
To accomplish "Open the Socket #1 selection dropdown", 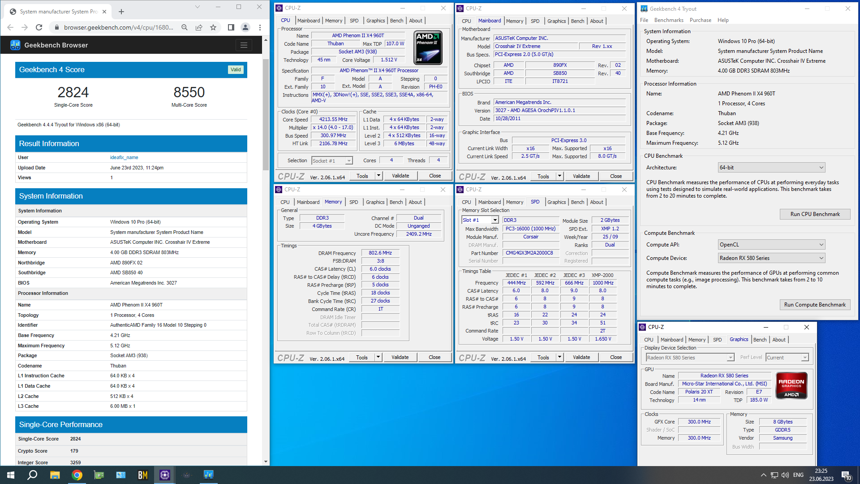I will pyautogui.click(x=332, y=160).
